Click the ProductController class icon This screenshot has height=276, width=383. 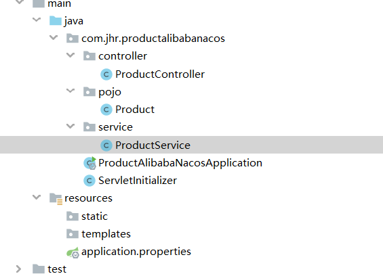click(x=106, y=74)
